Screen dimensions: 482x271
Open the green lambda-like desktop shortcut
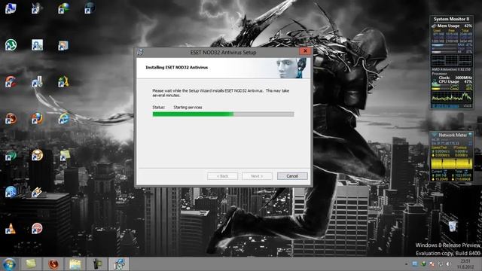(63, 81)
